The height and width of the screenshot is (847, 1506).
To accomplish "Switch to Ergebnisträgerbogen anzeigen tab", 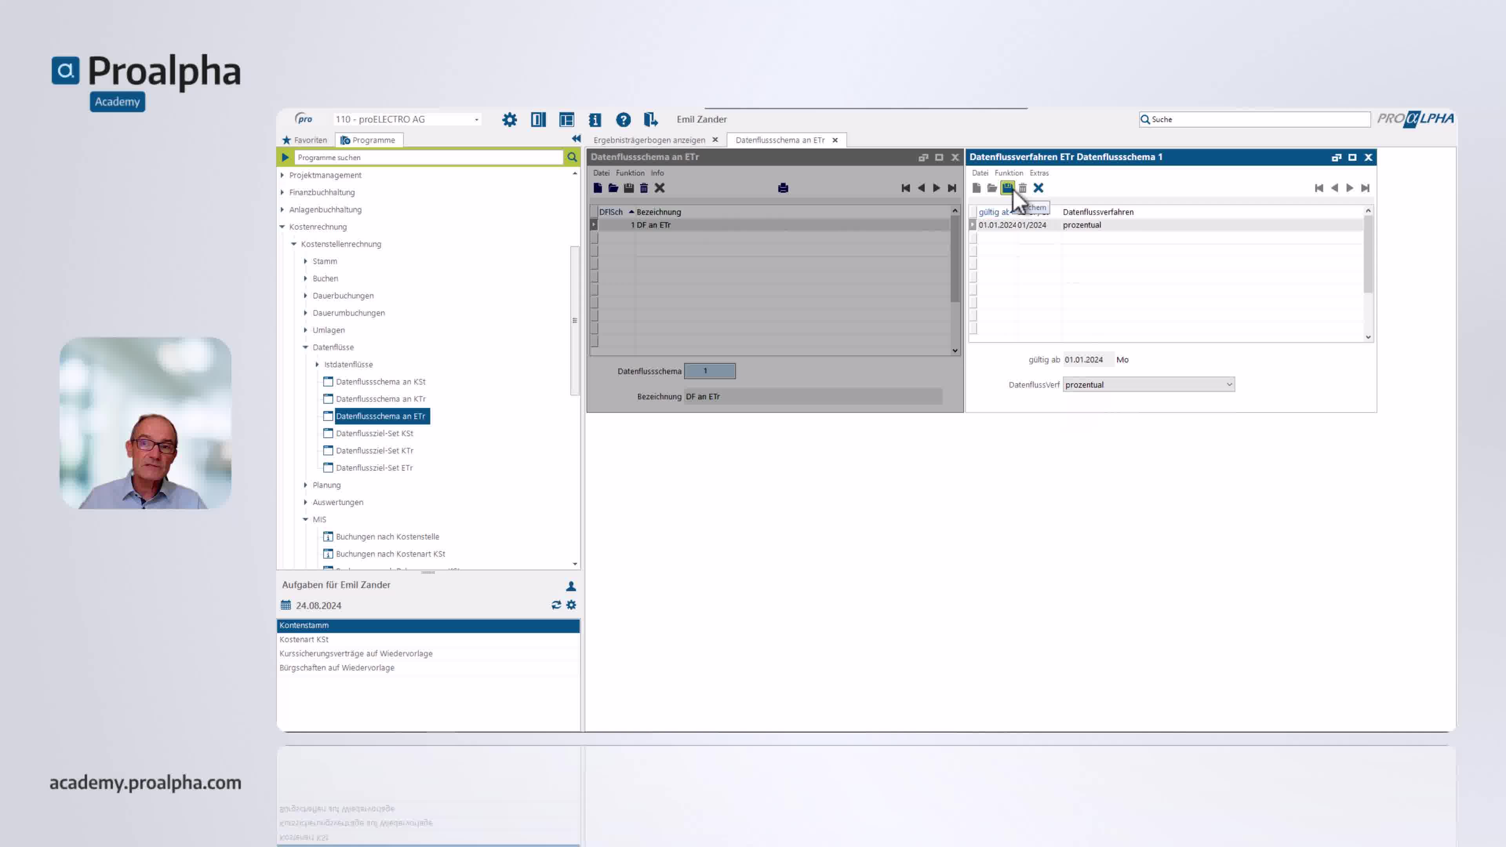I will click(x=649, y=140).
